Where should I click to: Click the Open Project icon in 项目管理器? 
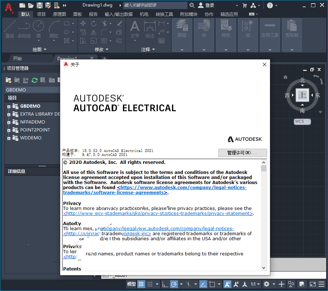(9, 80)
